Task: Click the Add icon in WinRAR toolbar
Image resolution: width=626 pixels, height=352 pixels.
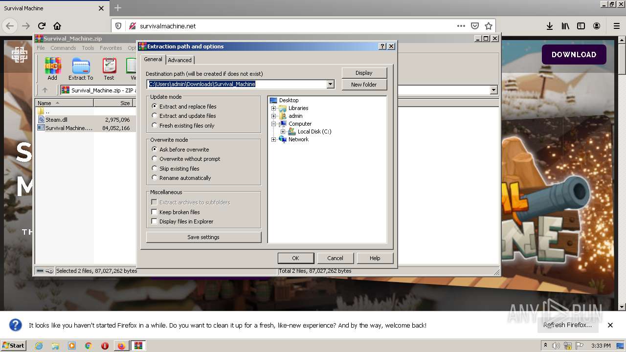Action: 52,69
